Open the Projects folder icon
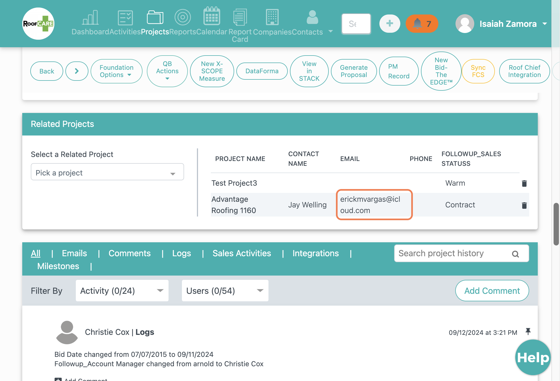560x381 pixels. tap(155, 18)
